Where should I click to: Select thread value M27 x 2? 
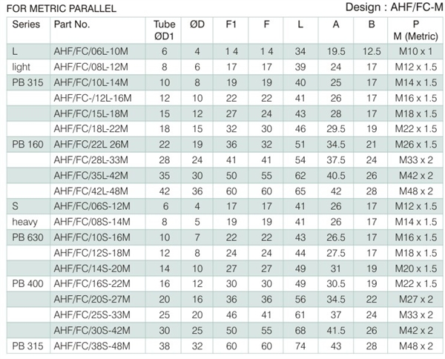(416, 300)
